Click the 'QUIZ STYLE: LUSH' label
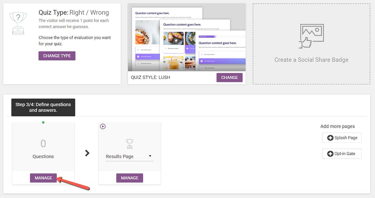 pyautogui.click(x=151, y=78)
